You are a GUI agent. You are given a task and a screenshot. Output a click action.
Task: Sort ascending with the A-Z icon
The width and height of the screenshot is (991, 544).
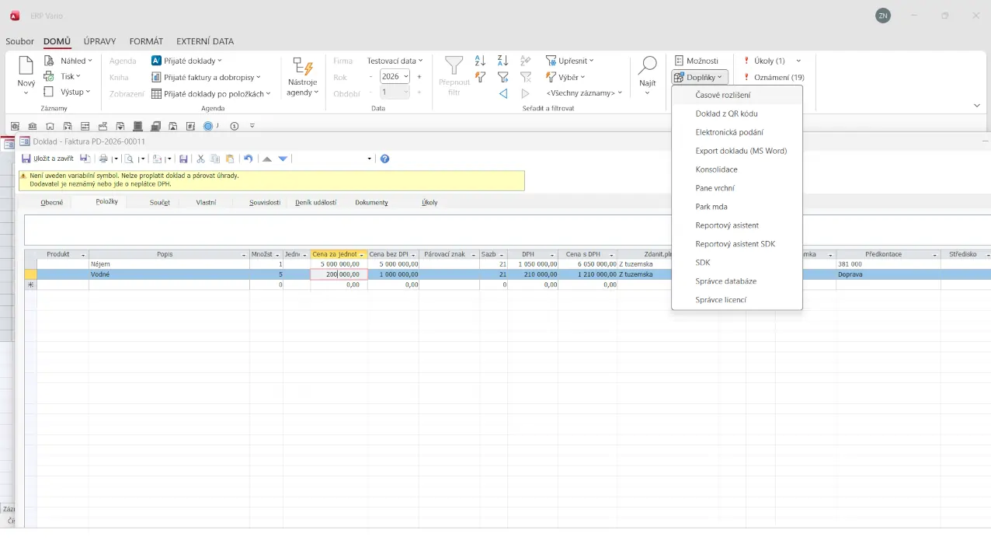[480, 61]
